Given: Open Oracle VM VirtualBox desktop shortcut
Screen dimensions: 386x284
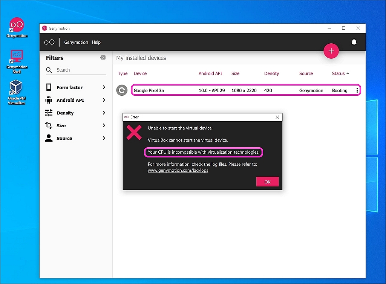Looking at the screenshot, I should pyautogui.click(x=17, y=92).
